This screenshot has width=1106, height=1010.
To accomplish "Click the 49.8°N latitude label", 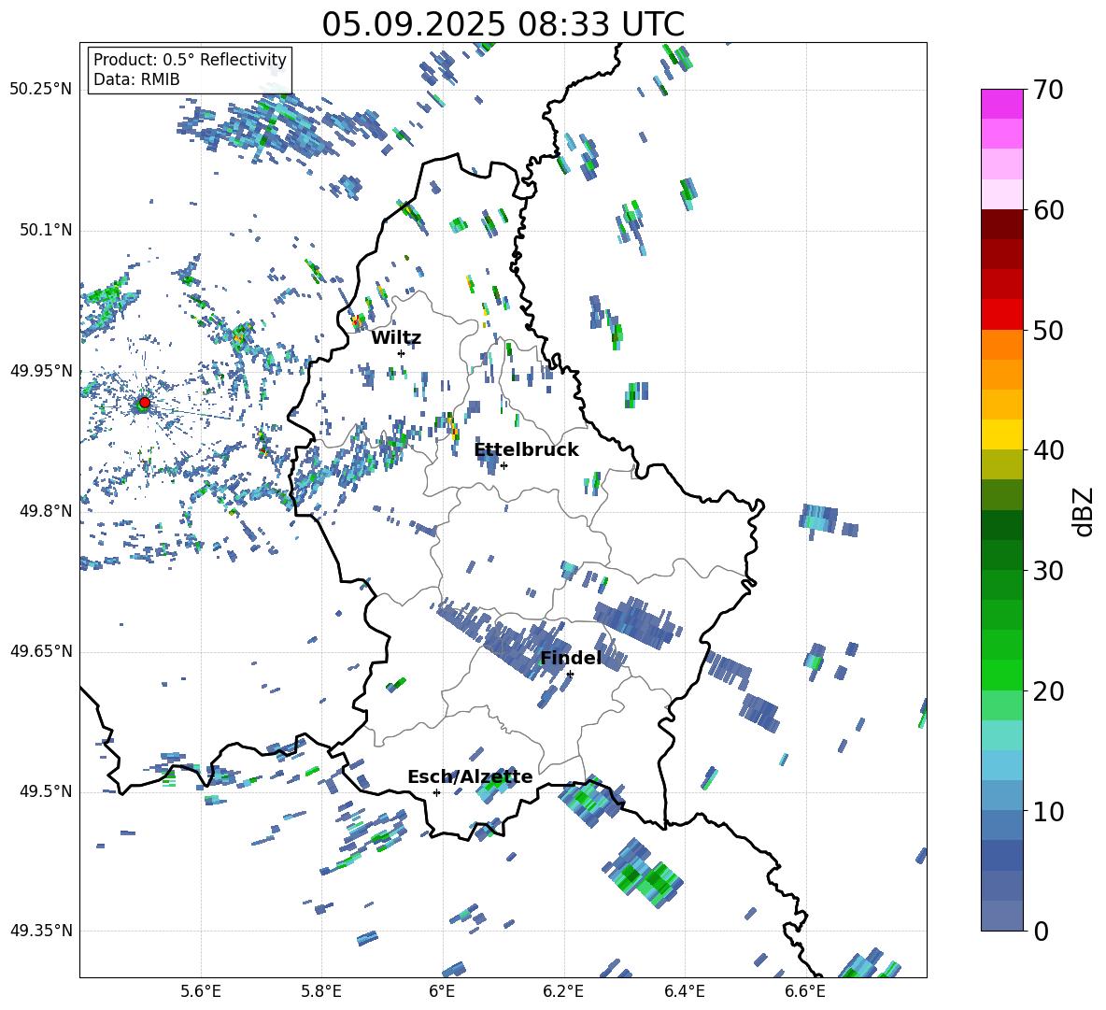I will 45,511.
